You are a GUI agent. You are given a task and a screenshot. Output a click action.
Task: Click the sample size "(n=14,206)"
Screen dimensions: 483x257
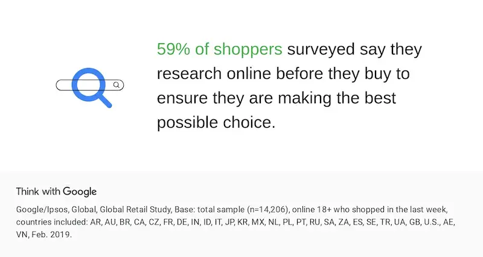pyautogui.click(x=267, y=209)
